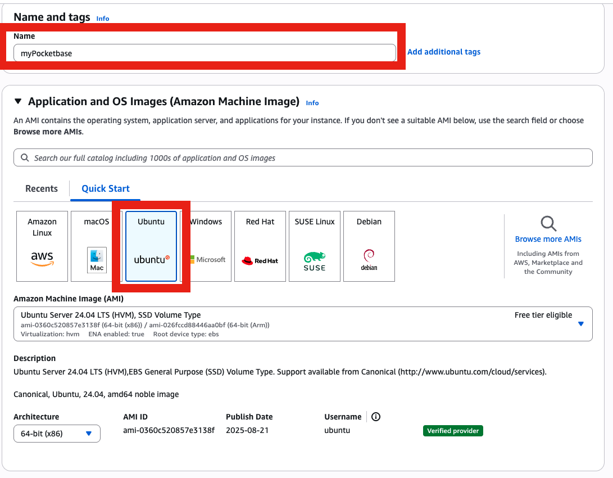613x478 pixels.
Task: Collapse the Application and OS Images section
Action: [18, 101]
